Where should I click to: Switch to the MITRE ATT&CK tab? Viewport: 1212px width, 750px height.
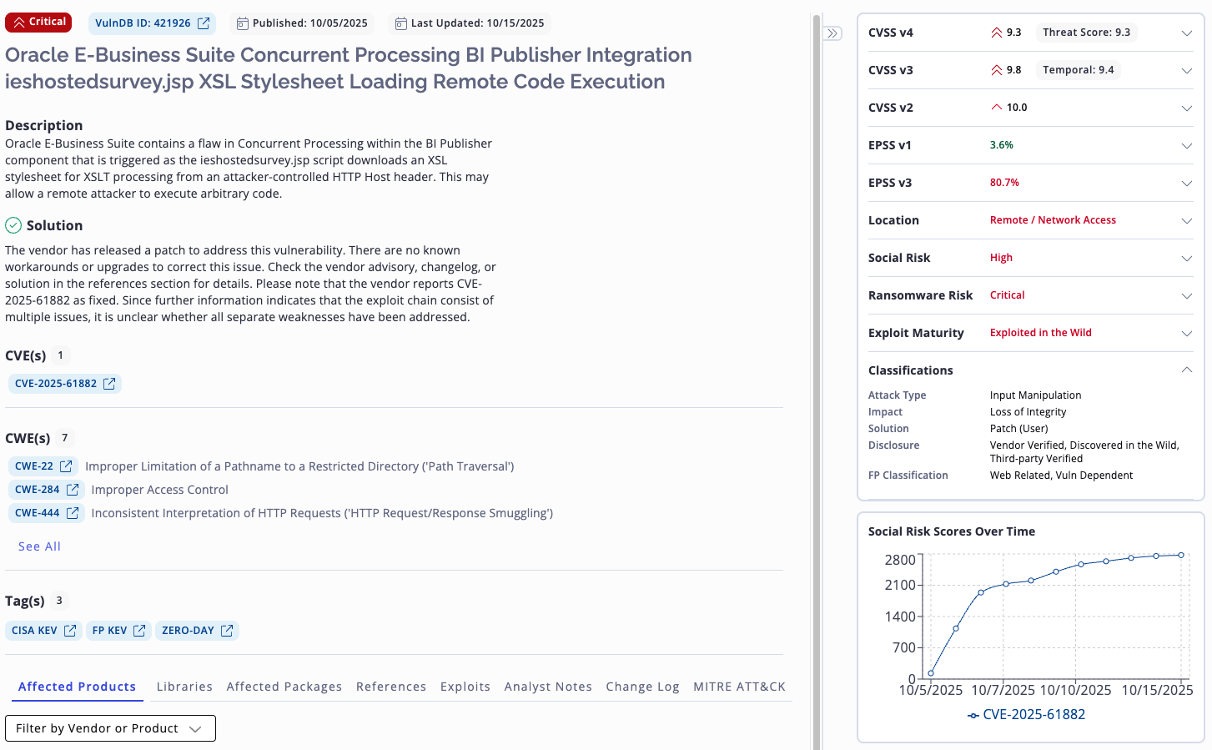click(739, 687)
